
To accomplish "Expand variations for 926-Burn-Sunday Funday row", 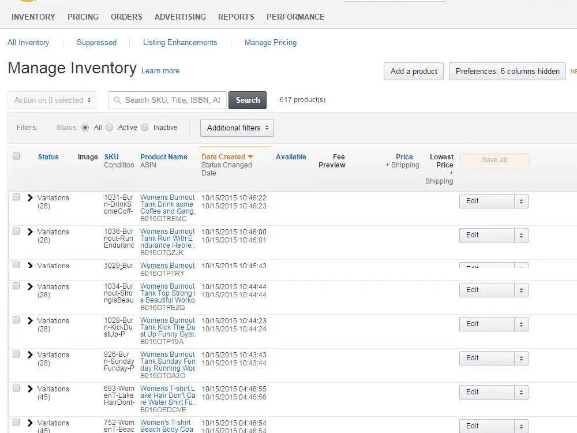I will click(30, 354).
